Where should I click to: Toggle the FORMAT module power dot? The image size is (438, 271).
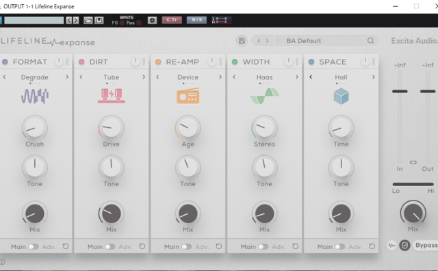pyautogui.click(x=5, y=62)
